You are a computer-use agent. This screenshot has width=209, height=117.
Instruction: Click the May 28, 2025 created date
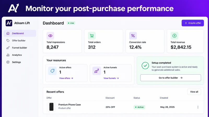167,107
